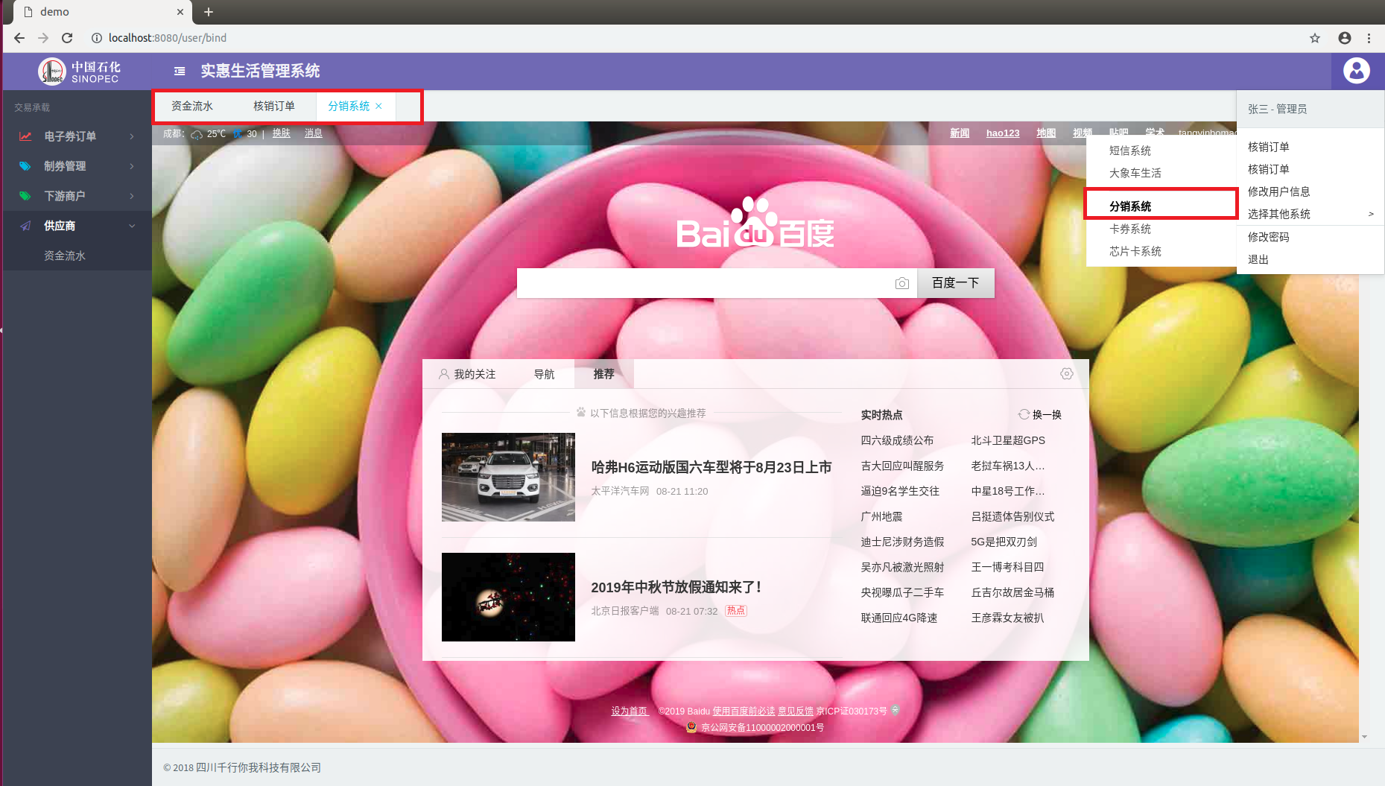Viewport: 1385px width, 786px height.
Task: Switch to the 核销订单 tab
Action: [274, 106]
